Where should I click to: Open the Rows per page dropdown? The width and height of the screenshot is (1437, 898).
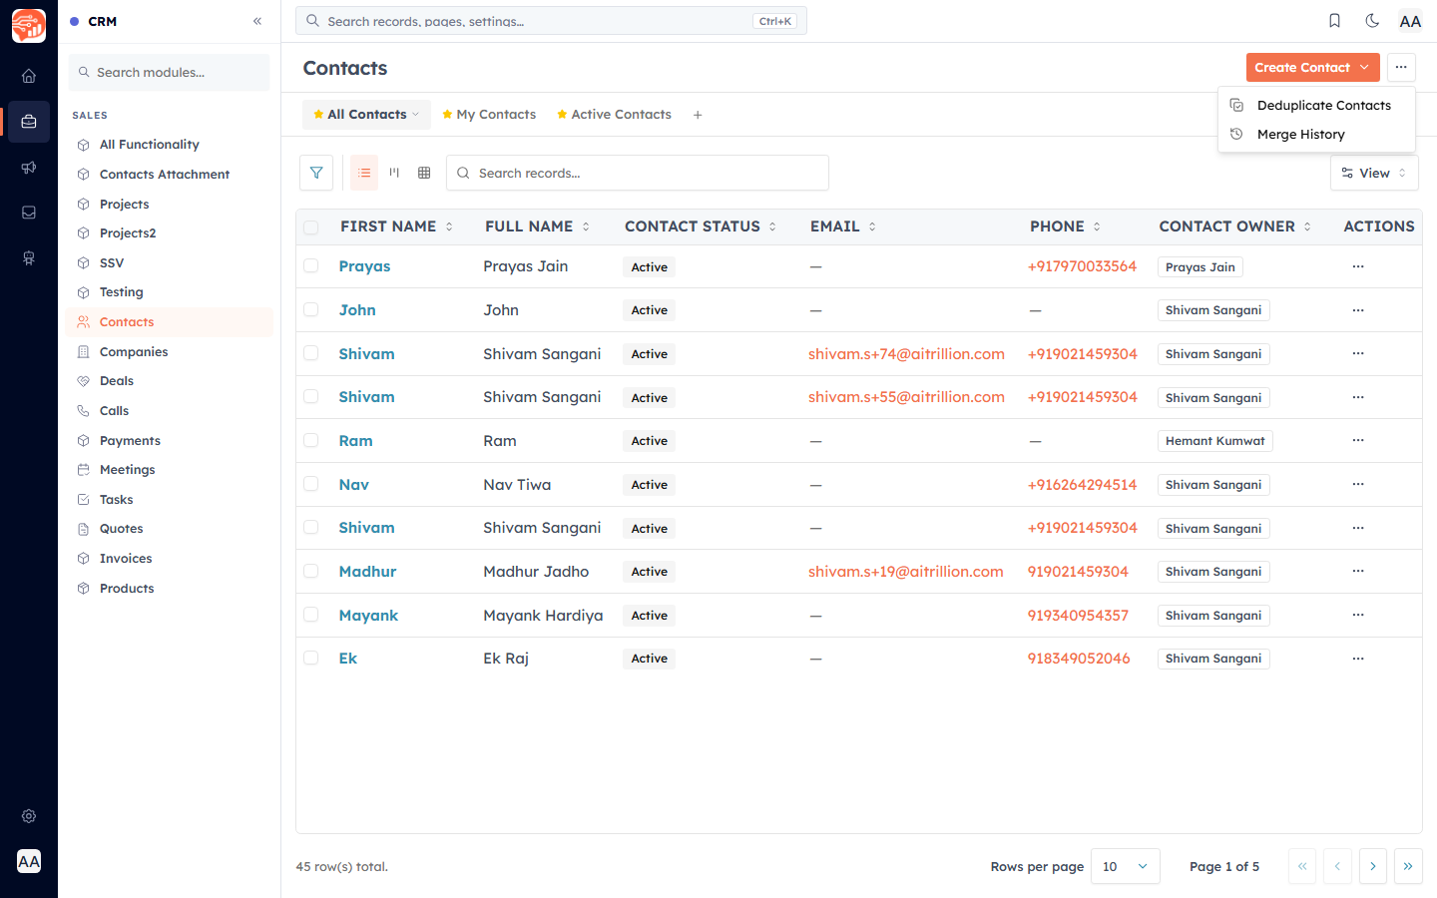pyautogui.click(x=1126, y=866)
